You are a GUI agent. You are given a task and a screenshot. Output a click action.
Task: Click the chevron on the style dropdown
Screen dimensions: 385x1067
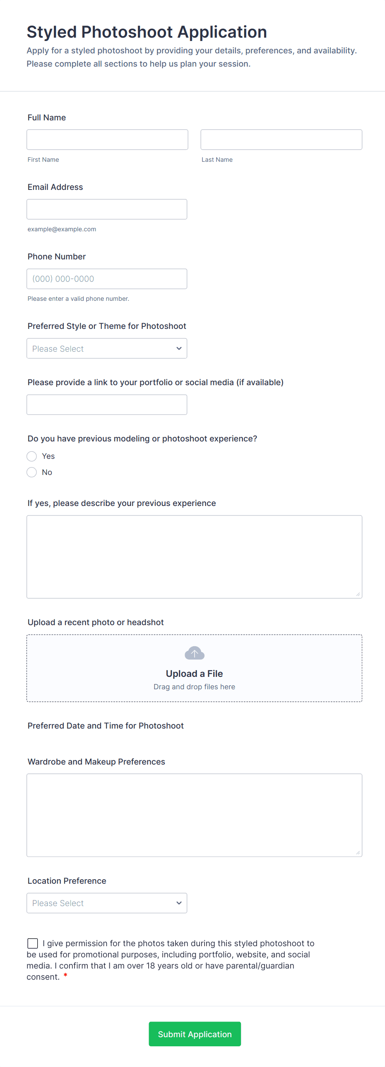[178, 348]
